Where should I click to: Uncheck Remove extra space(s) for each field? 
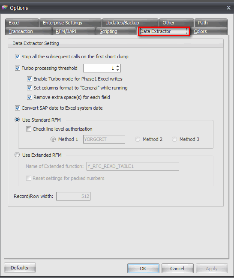coord(30,97)
